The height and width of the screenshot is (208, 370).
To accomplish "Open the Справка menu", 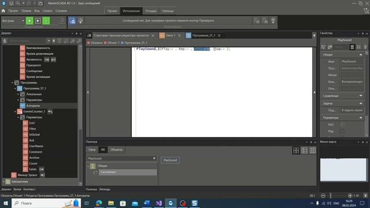I will [x=61, y=11].
